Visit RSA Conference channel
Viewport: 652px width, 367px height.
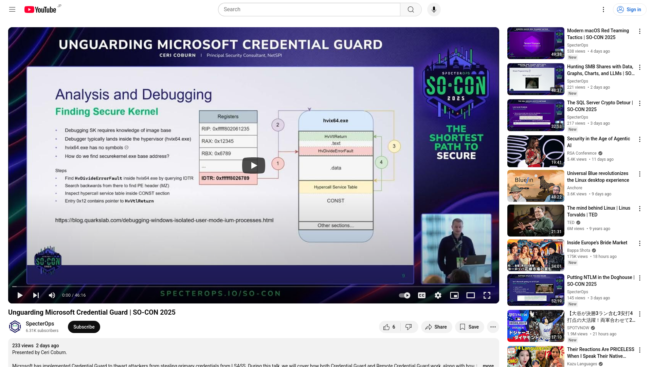(x=582, y=153)
